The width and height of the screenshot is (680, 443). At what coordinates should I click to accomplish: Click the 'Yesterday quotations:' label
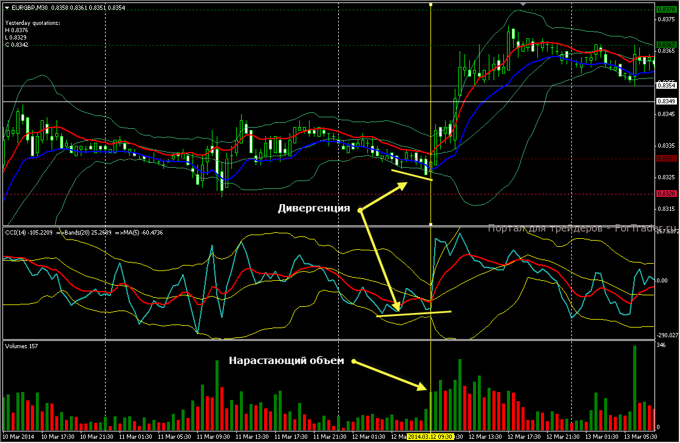33,23
